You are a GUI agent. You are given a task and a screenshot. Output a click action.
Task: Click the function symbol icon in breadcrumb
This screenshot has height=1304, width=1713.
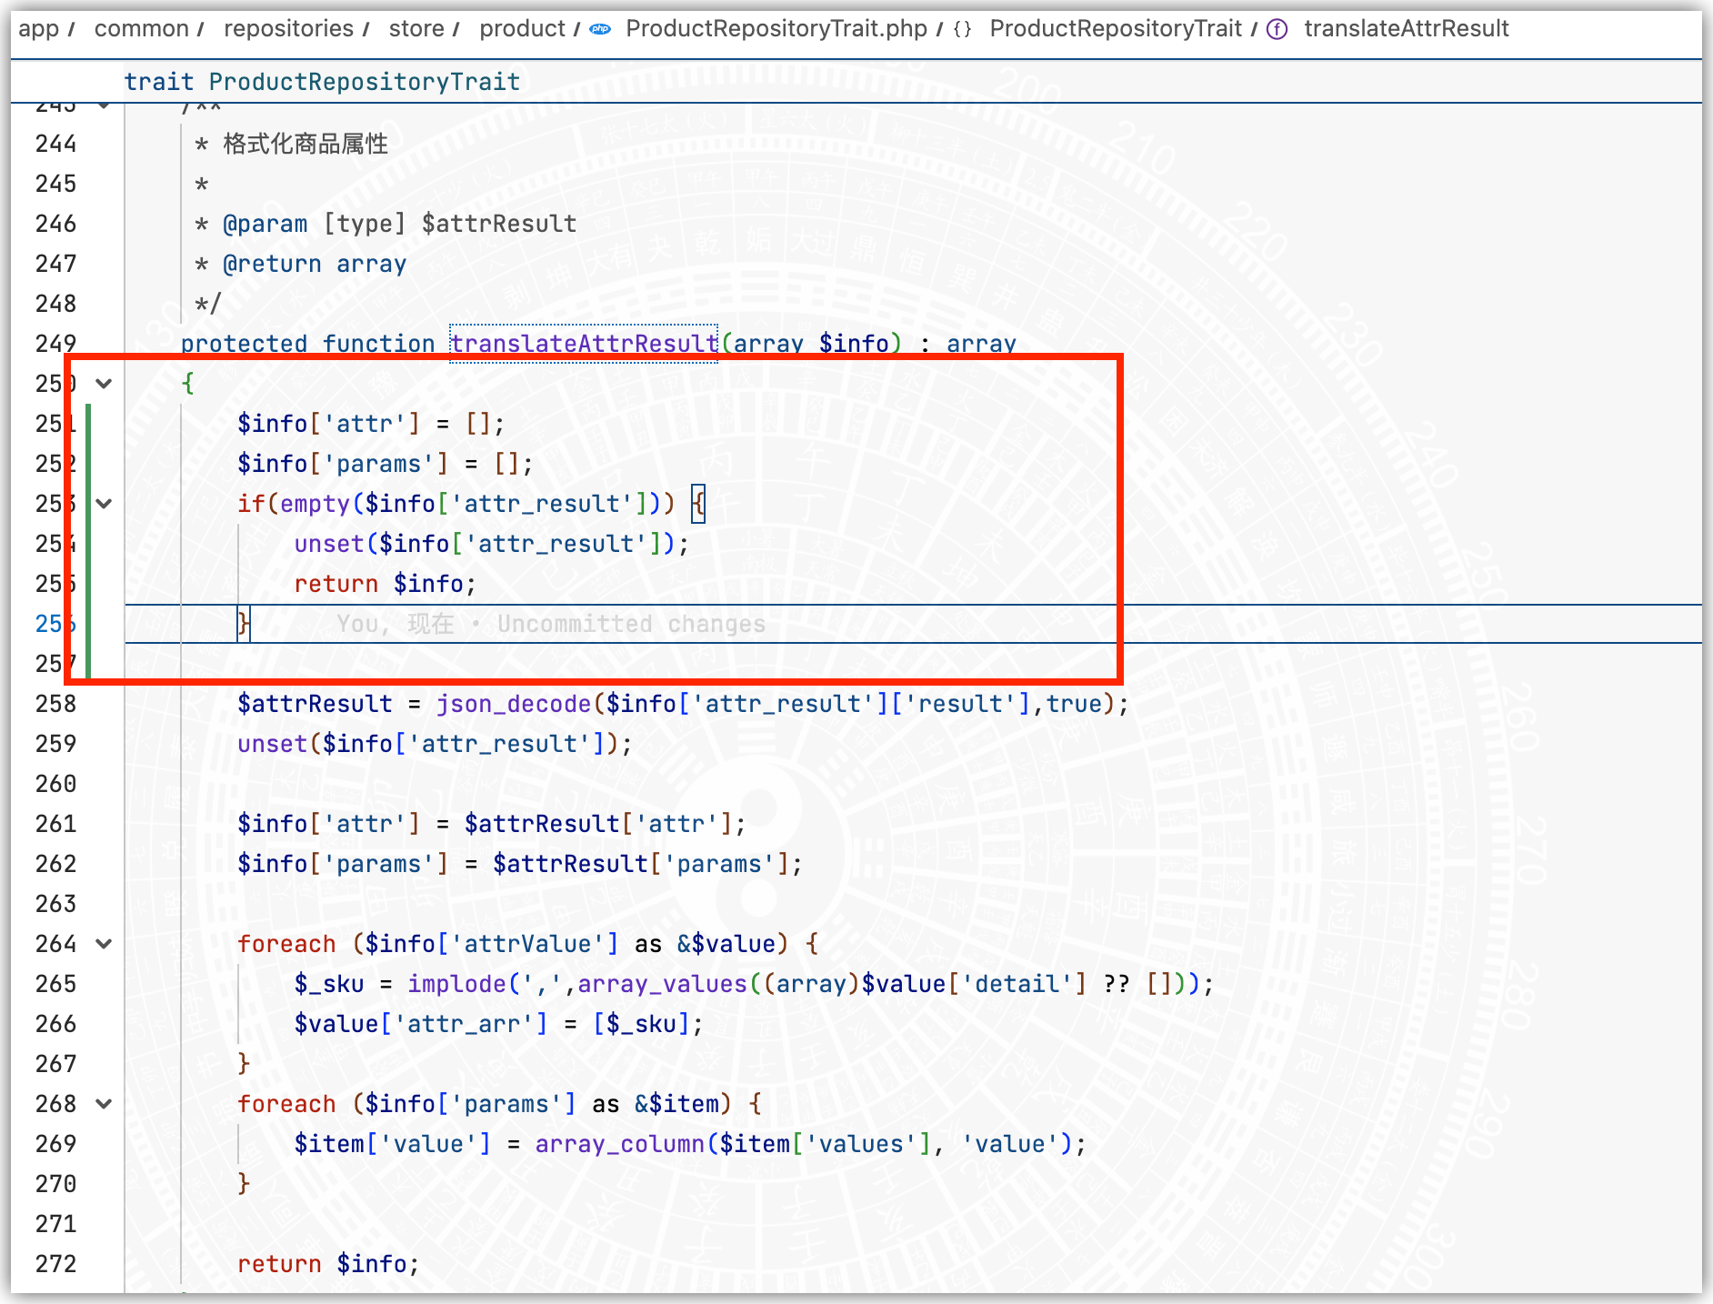1277,29
